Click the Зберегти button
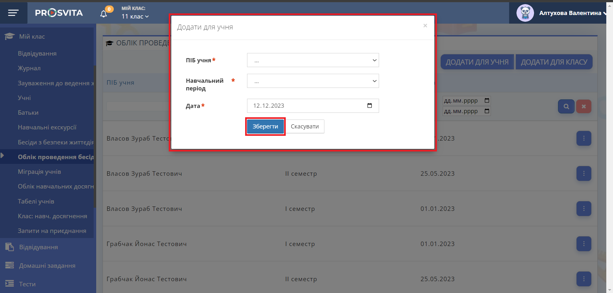 tap(265, 127)
